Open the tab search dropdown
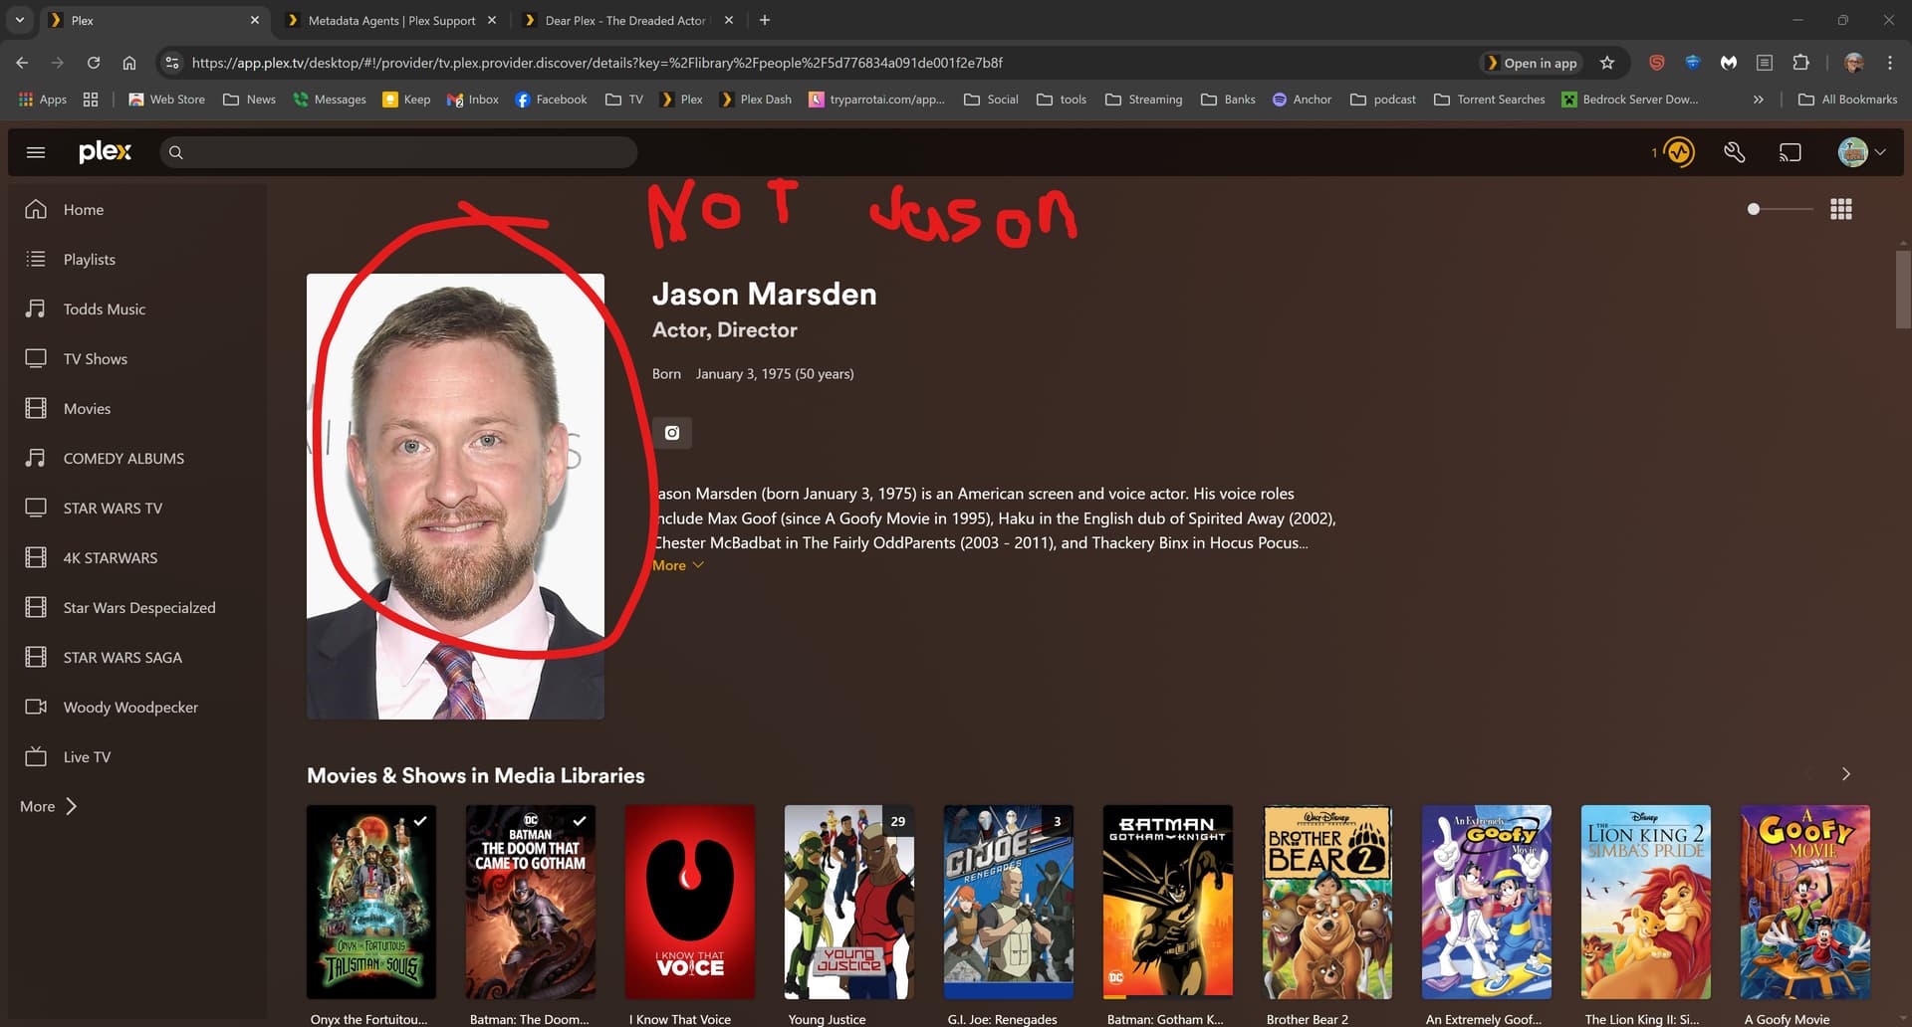This screenshot has height=1027, width=1912. pos(19,20)
